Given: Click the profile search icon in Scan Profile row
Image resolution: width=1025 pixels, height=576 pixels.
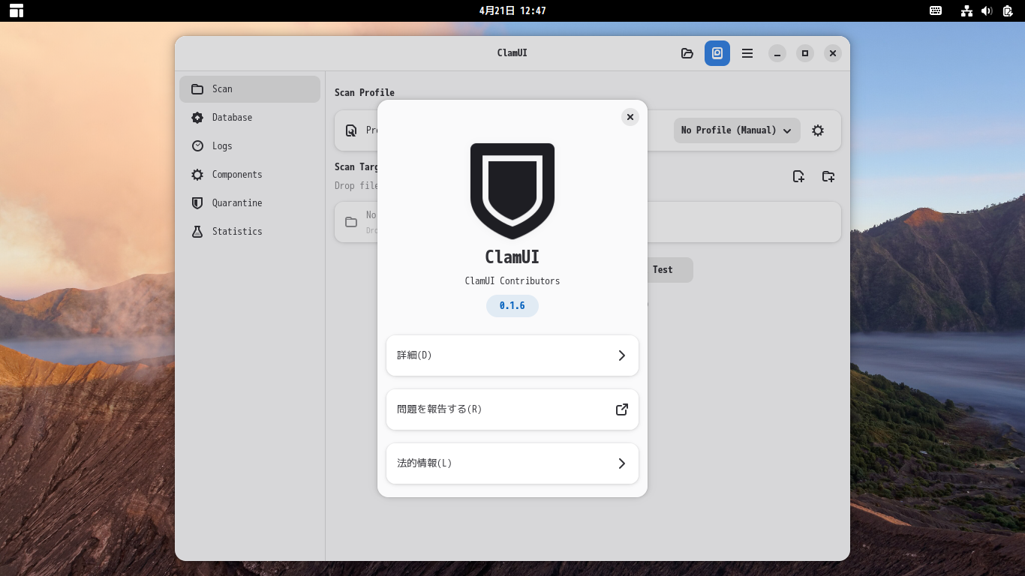Looking at the screenshot, I should (351, 130).
